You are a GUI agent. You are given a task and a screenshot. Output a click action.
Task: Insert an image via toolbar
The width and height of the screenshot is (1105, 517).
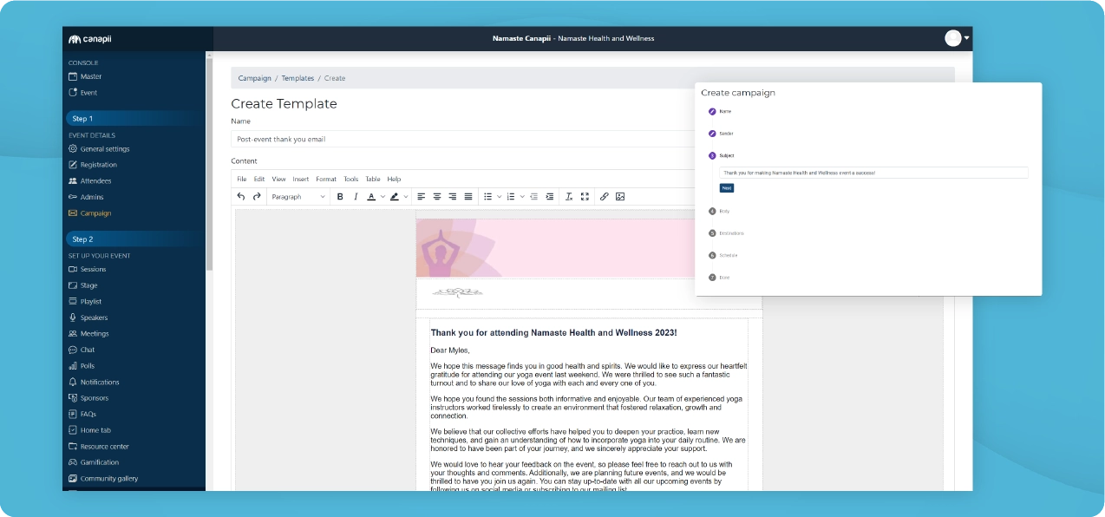pos(620,197)
